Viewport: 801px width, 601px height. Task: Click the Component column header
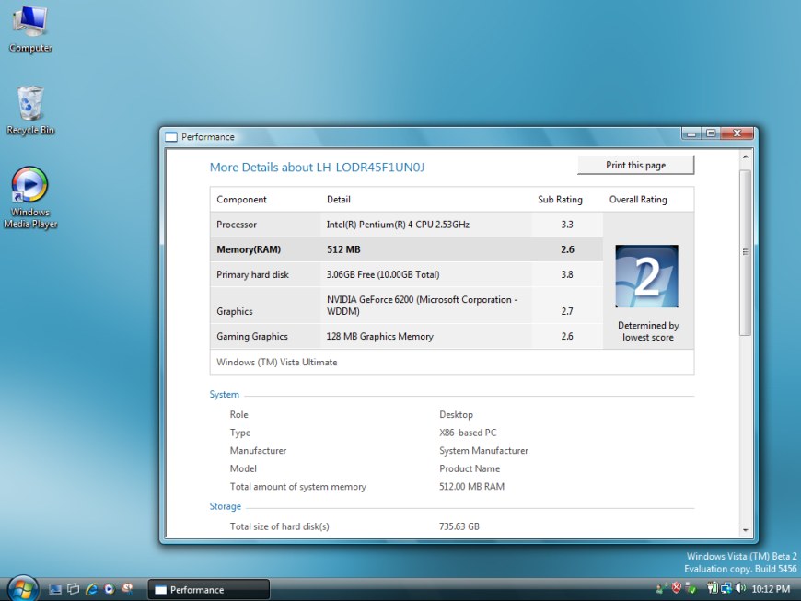[241, 200]
